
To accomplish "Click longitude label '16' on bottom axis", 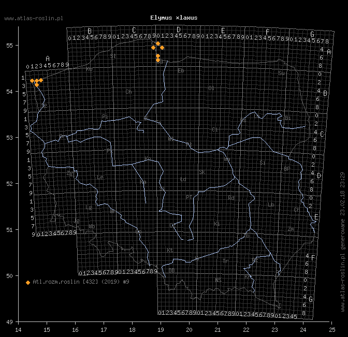I will click(x=75, y=330).
